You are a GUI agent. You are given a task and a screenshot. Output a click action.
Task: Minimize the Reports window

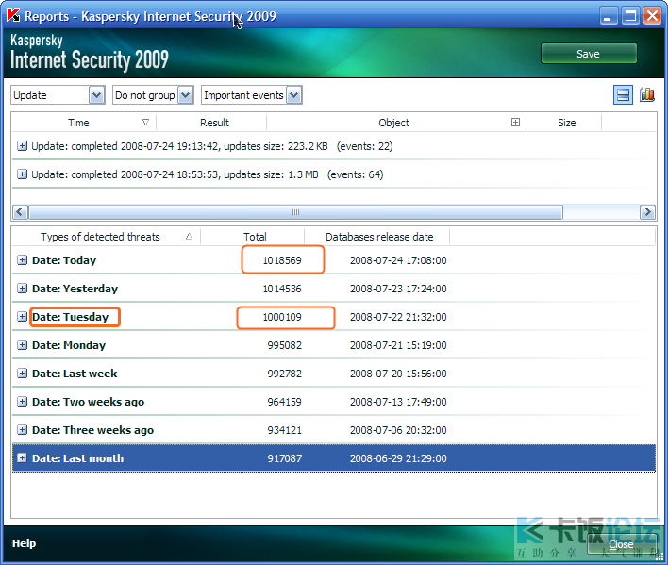point(609,16)
